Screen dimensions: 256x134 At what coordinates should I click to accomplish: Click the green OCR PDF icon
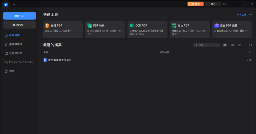[131, 26]
